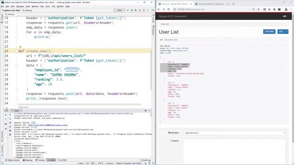This screenshot has width=294, height=165.
Task: Open Run panel settings gear
Action: coord(146,111)
